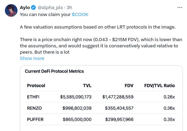Viewport: 187px width, 131px height.
Task: Click the $COOK cashtag link
Action: [80, 15]
